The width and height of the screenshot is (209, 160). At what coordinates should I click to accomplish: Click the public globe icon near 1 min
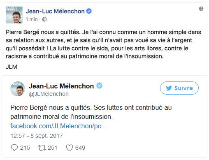(x=44, y=19)
